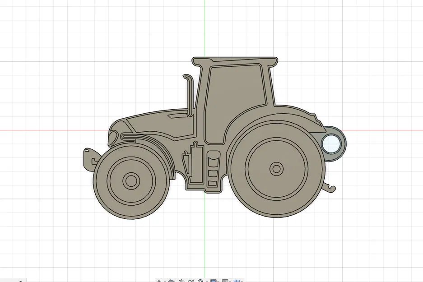Activate the Pan tool

click(x=181, y=279)
